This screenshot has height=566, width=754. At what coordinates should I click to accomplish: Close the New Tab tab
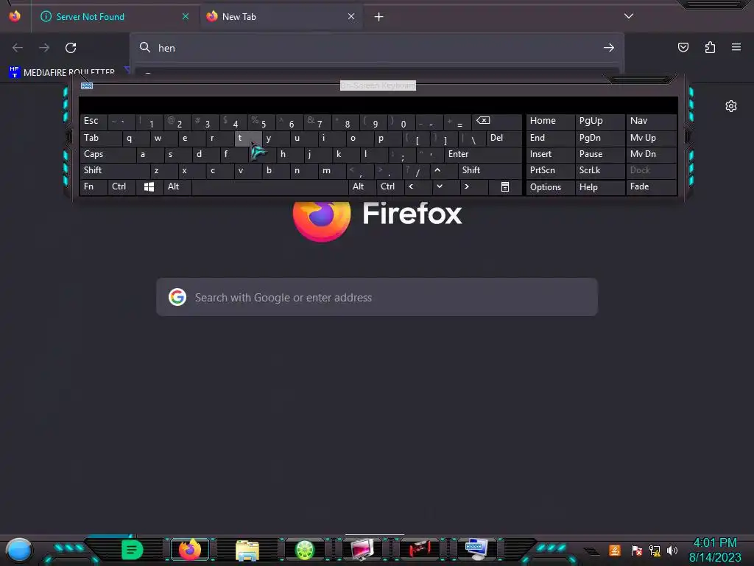pyautogui.click(x=351, y=16)
